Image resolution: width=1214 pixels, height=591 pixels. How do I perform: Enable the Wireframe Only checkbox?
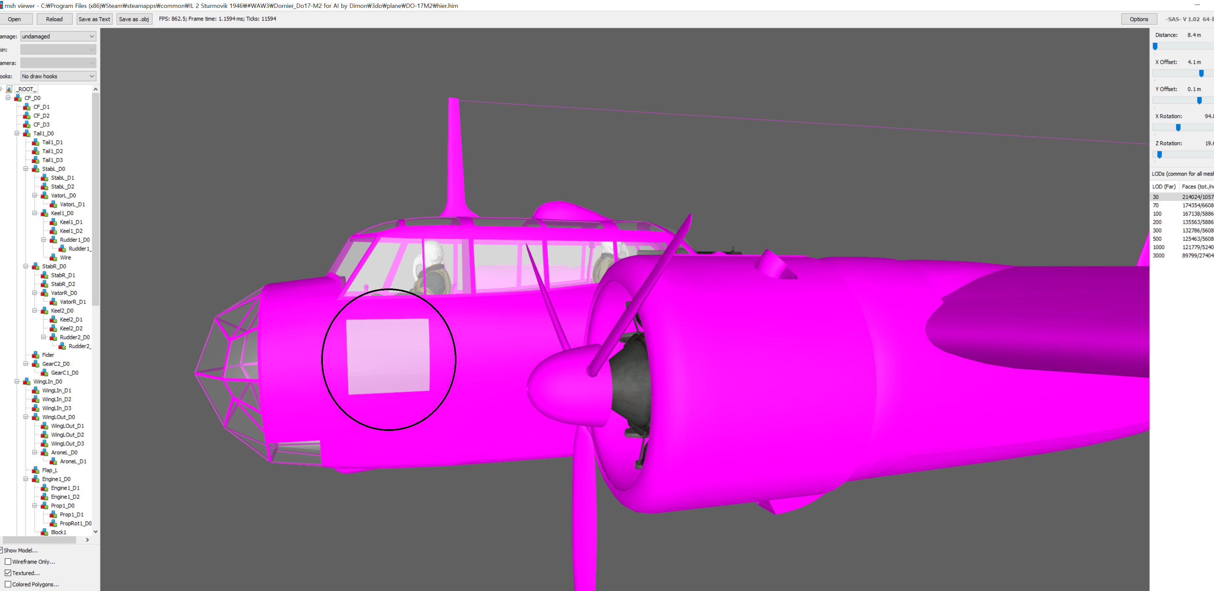tap(8, 561)
